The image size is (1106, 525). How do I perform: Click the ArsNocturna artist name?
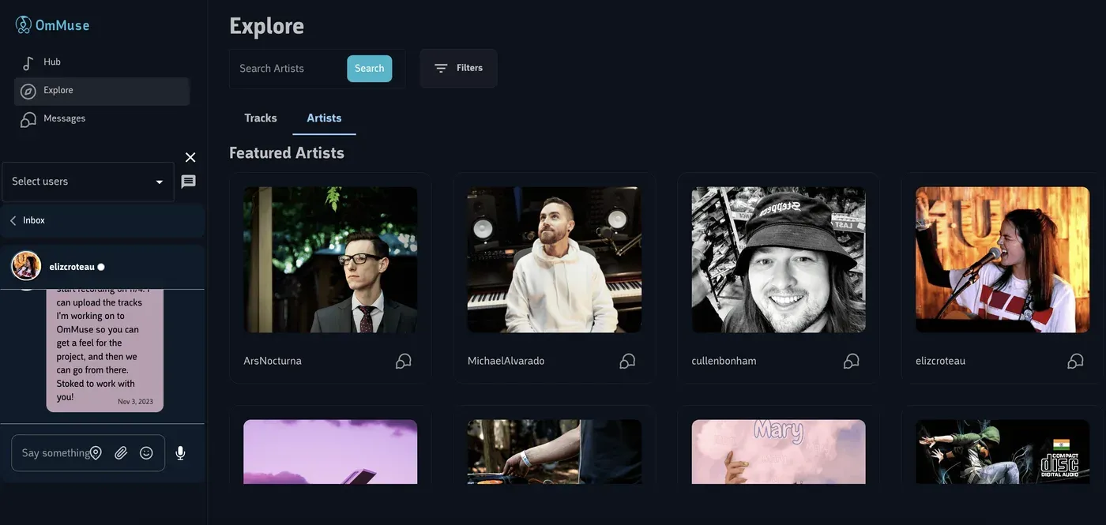tap(273, 361)
